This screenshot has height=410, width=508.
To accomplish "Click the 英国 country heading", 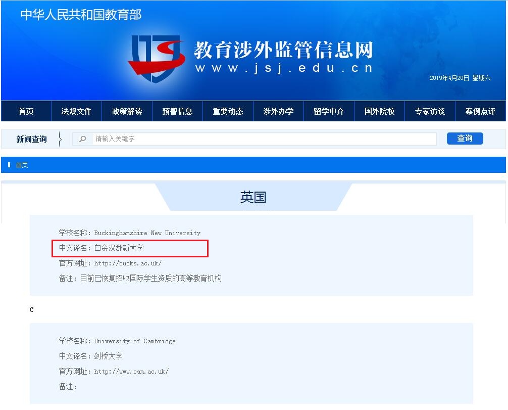I will pos(253,197).
